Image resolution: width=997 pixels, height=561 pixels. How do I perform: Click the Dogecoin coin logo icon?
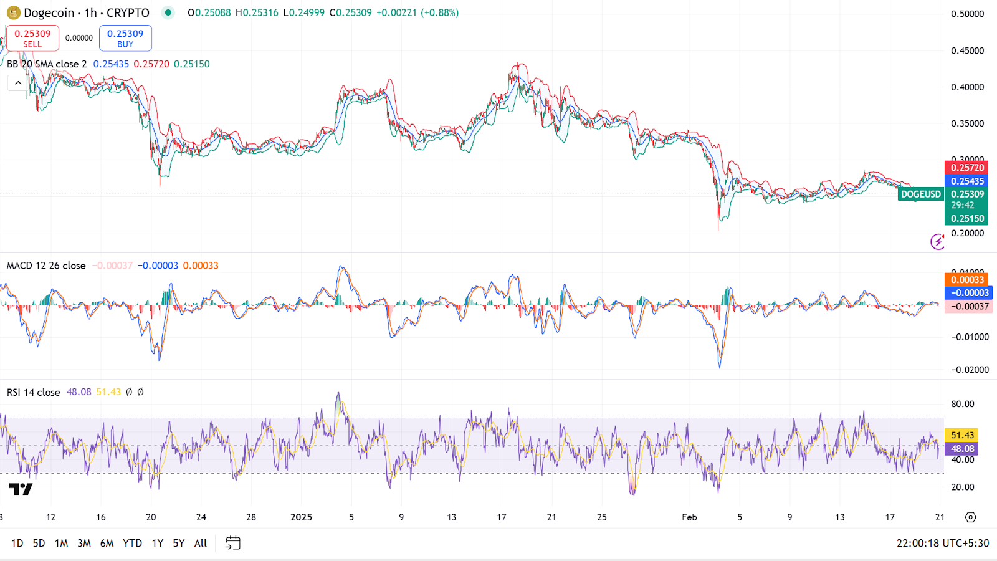(x=13, y=12)
